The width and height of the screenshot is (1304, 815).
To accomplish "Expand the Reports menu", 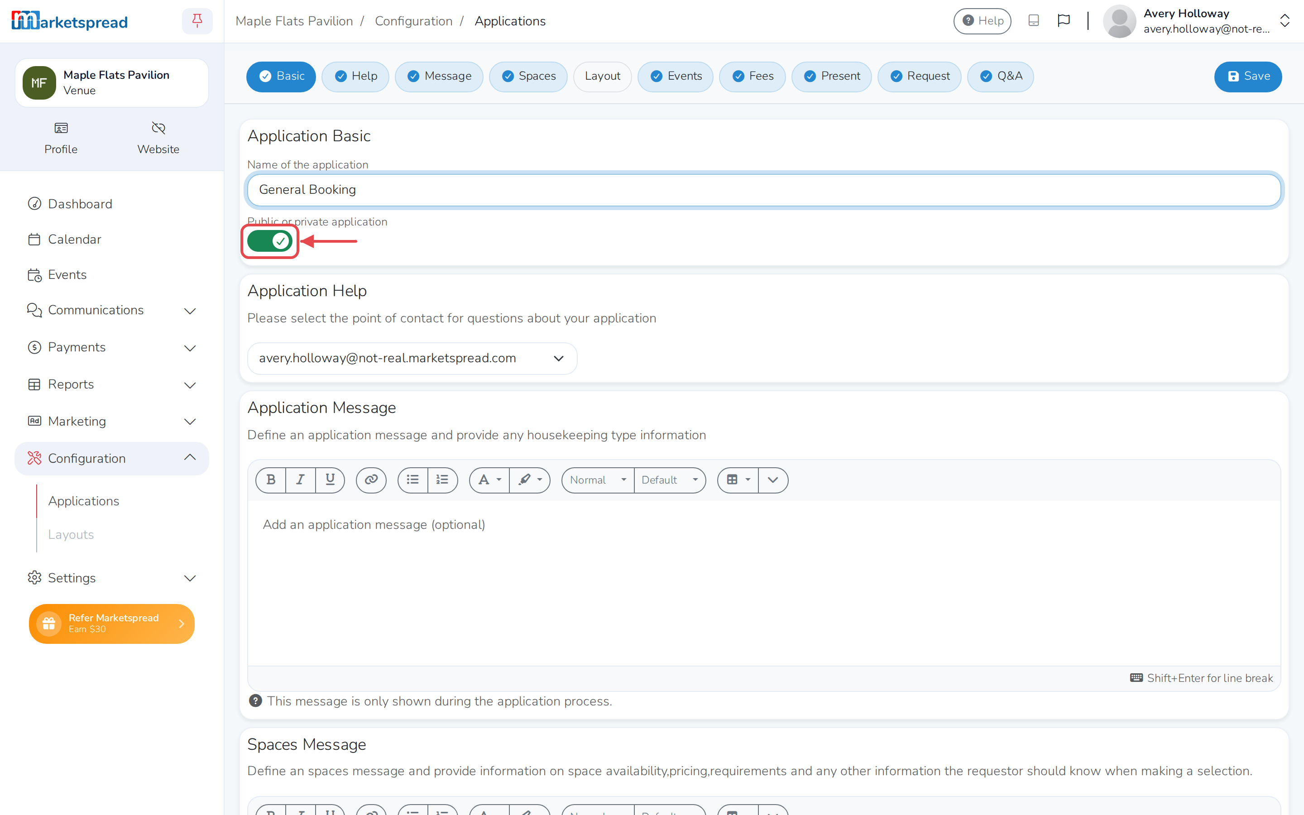I will coord(111,385).
